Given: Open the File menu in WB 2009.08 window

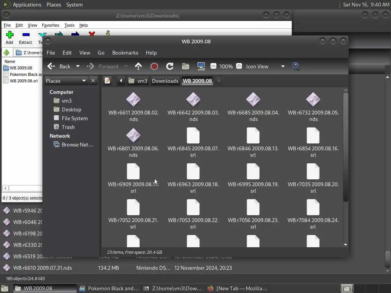Looking at the screenshot, I should [x=51, y=53].
